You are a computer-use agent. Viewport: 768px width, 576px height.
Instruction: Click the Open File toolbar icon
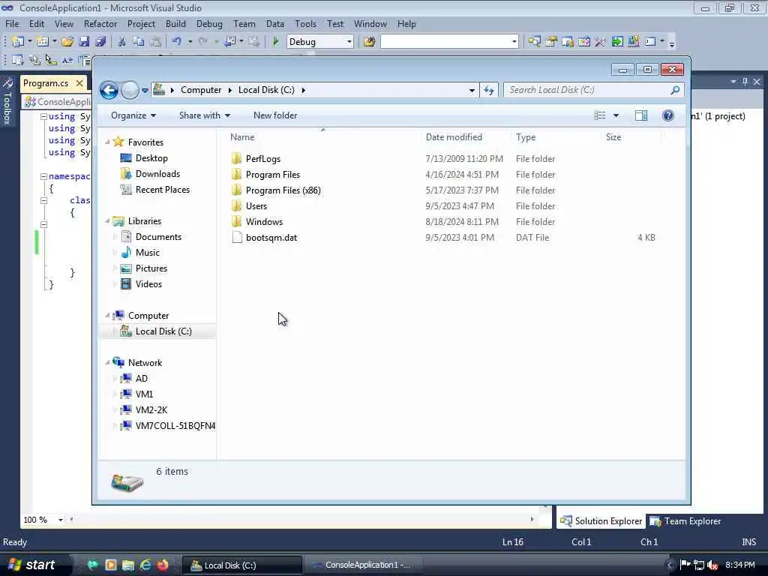[x=67, y=42]
